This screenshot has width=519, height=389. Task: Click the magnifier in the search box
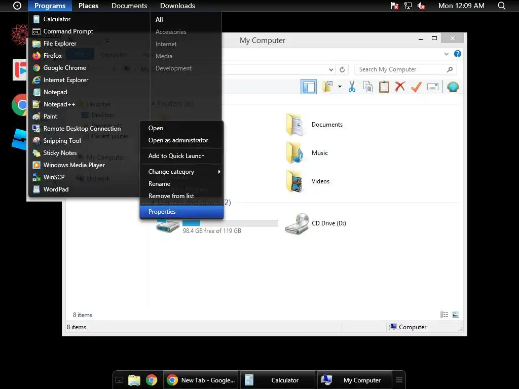point(450,69)
